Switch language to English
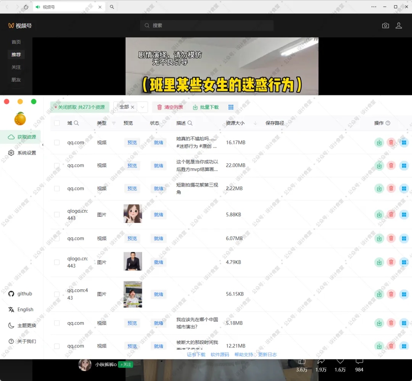This screenshot has height=381, width=412. point(21,310)
